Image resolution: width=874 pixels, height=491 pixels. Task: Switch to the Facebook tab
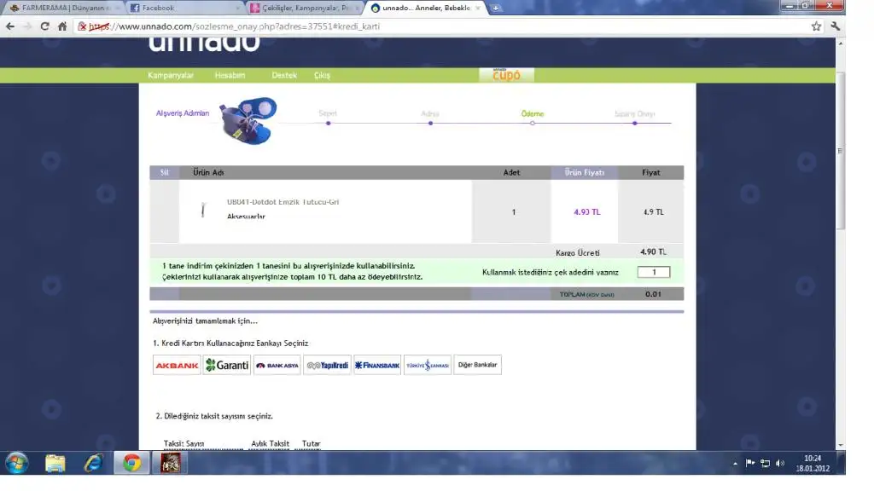coord(184,8)
